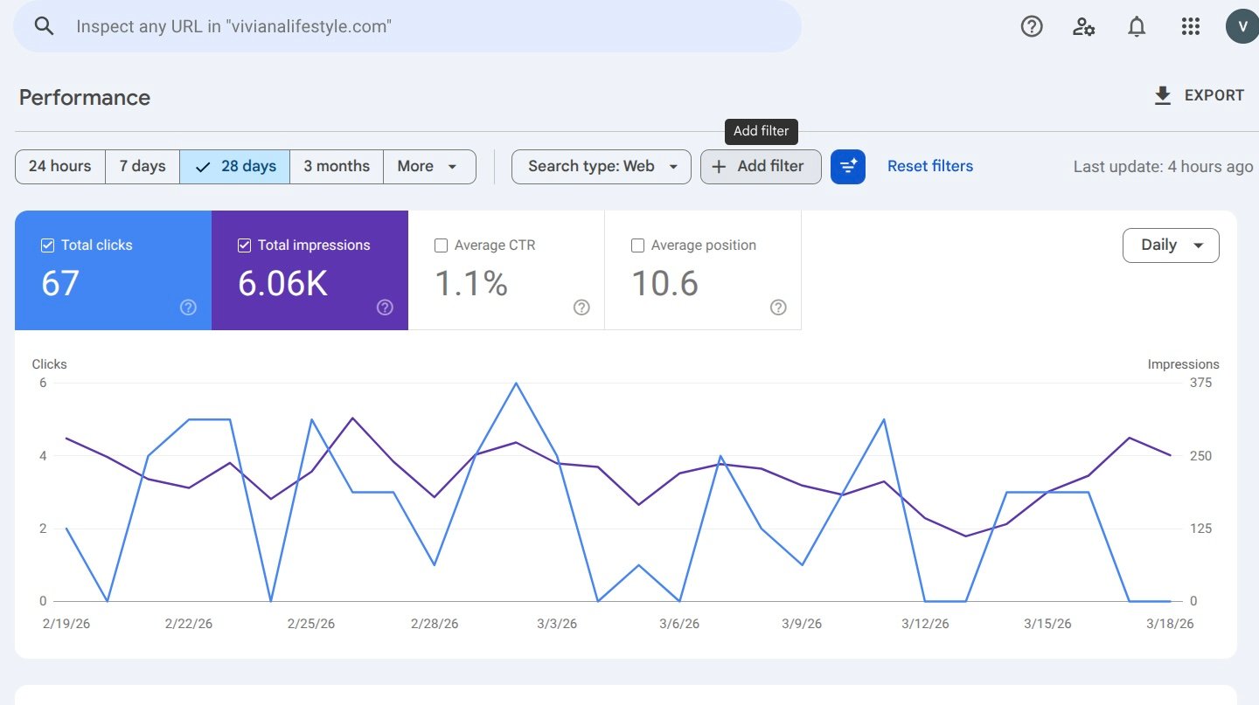This screenshot has height=705, width=1259.
Task: Click the search magnifier in the URL inspect bar
Action: point(44,26)
